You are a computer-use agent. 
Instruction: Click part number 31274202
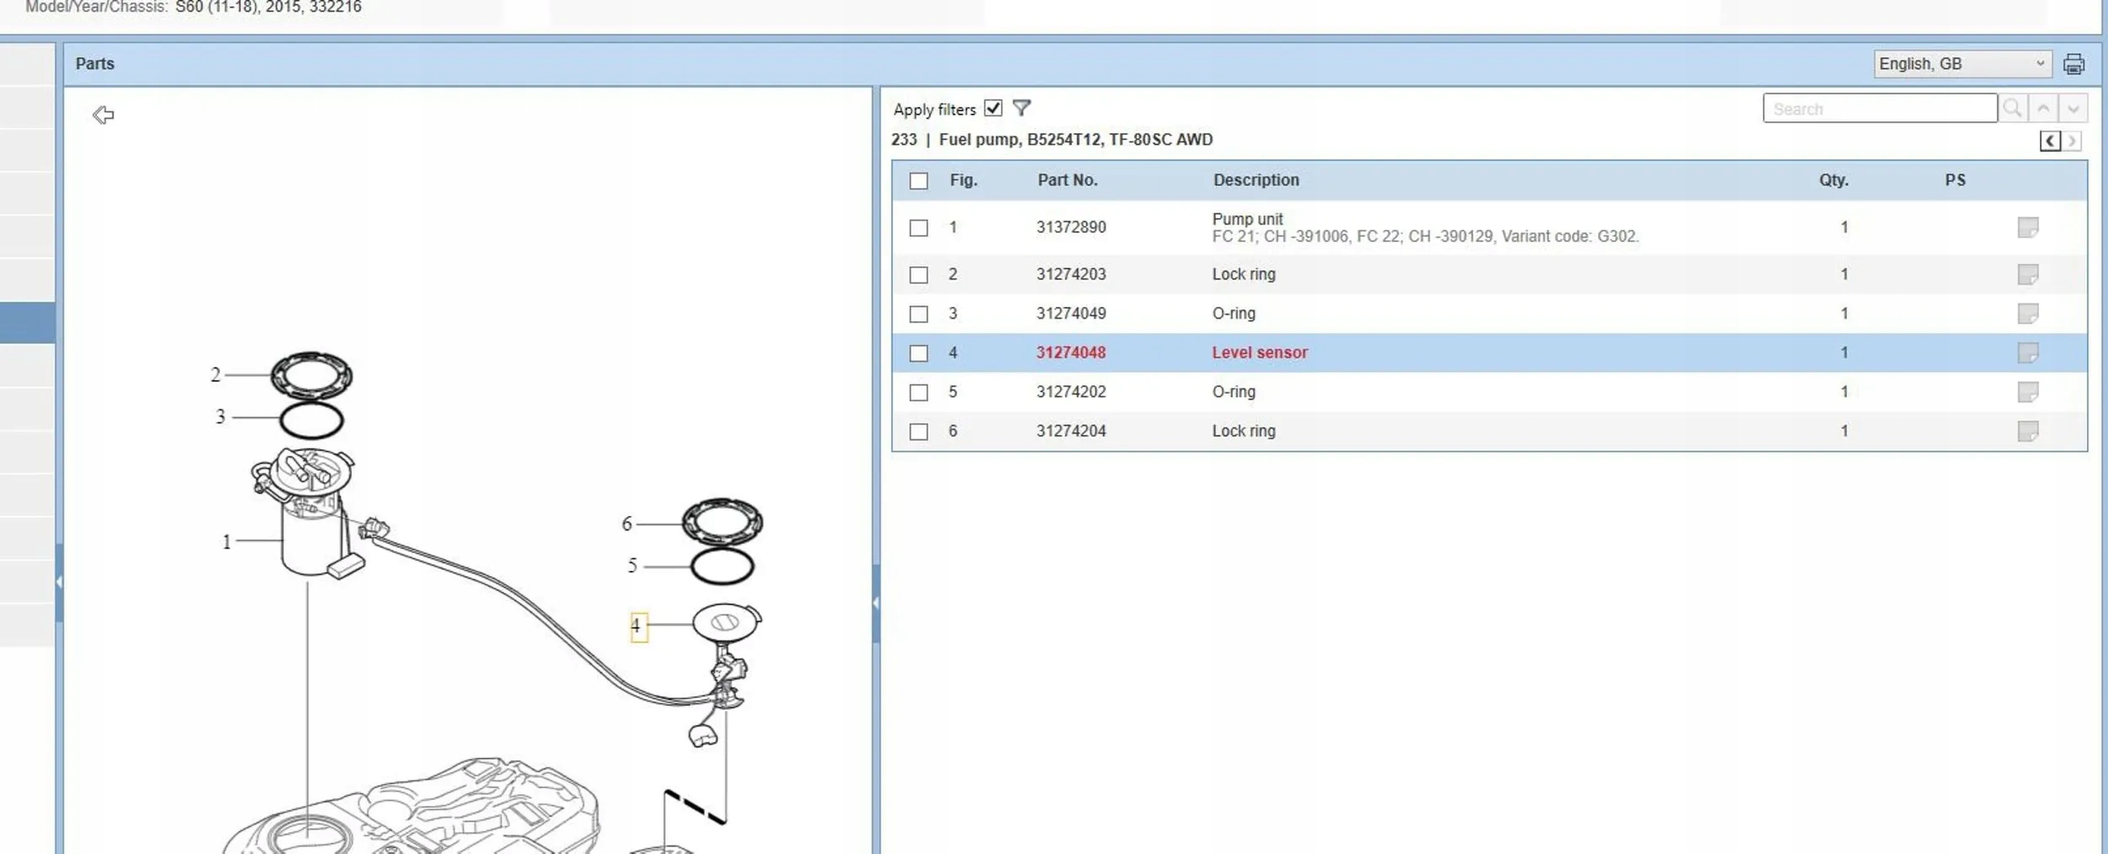[x=1071, y=391]
